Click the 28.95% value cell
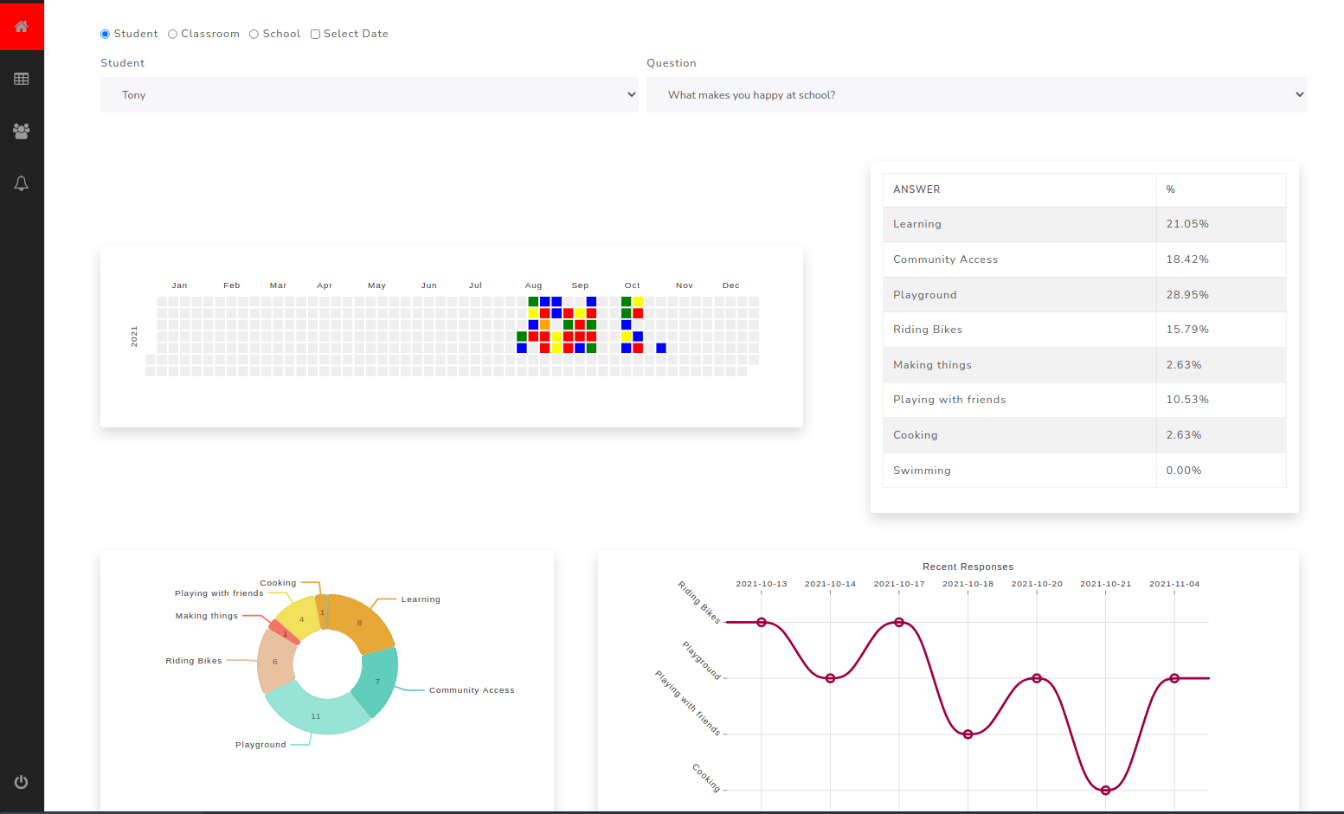 (x=1221, y=295)
